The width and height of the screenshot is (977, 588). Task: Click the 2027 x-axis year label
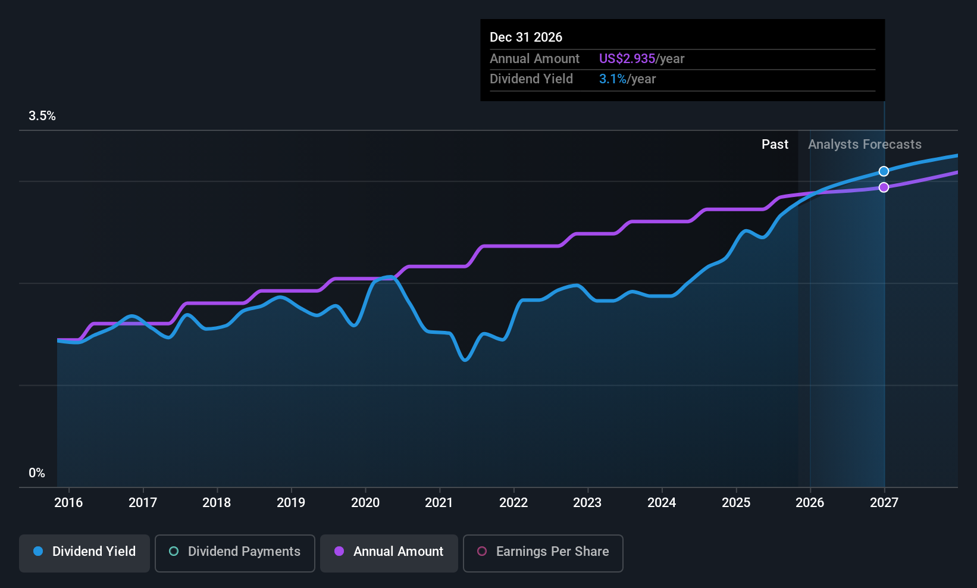884,502
